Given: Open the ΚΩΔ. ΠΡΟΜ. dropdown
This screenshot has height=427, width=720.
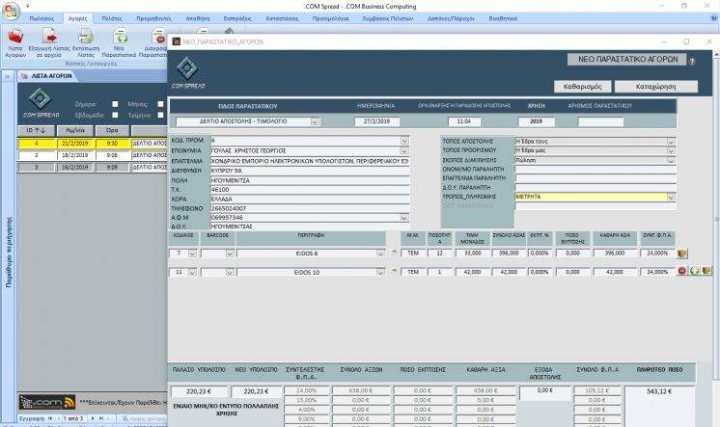Looking at the screenshot, I should tap(404, 141).
